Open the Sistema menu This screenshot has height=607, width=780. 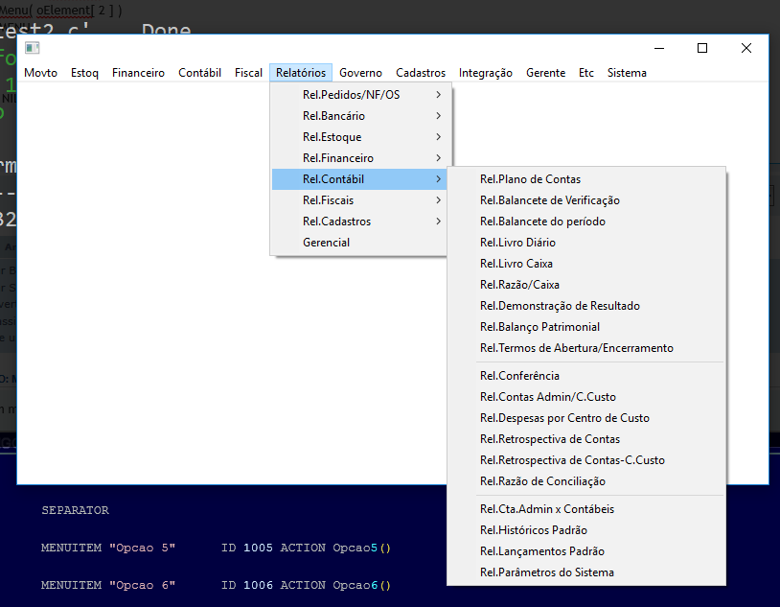coord(627,73)
